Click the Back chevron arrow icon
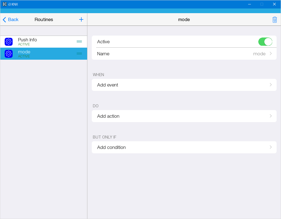 click(4, 19)
